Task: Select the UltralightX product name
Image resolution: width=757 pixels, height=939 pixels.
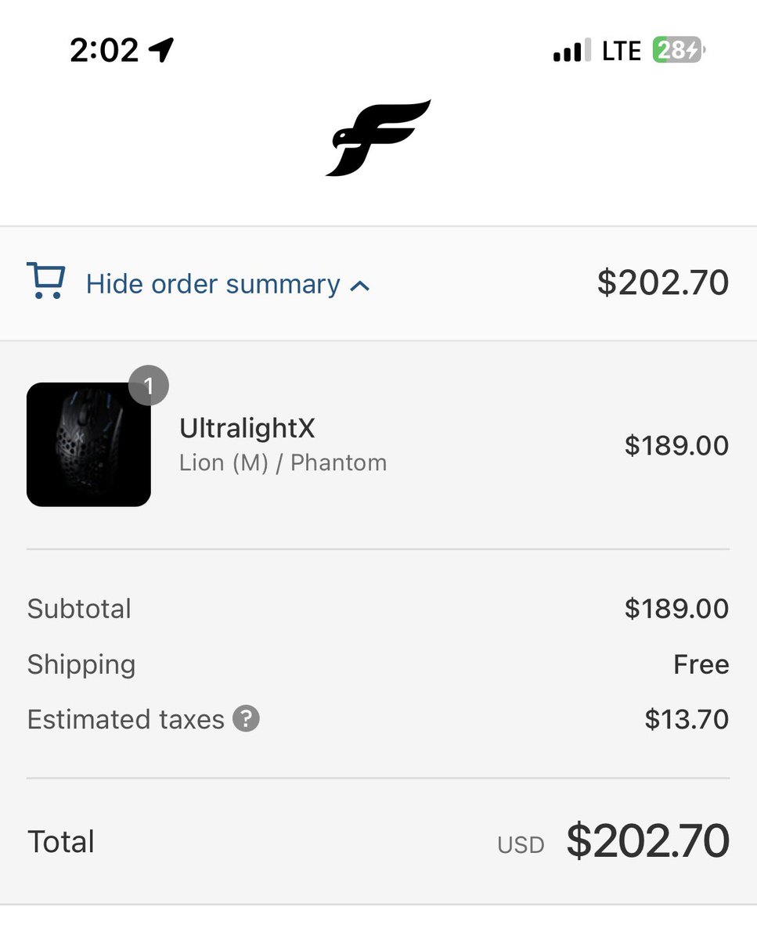Action: coord(247,428)
